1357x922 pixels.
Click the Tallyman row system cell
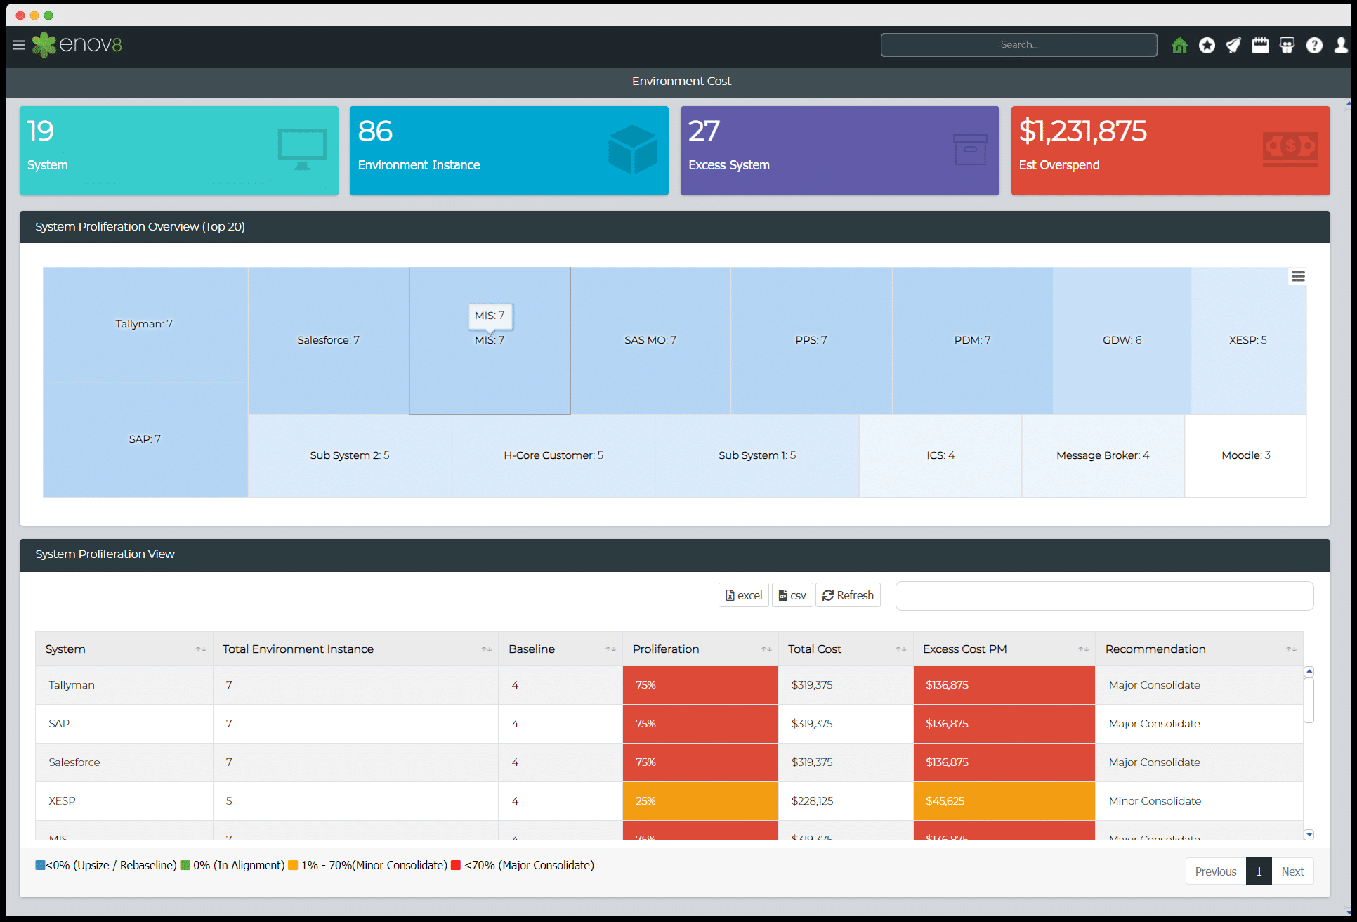click(124, 685)
